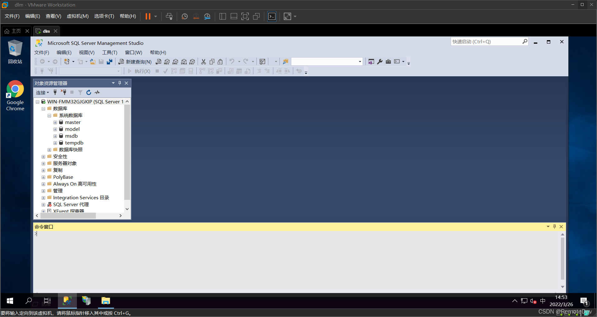Pin the Object Explorer panel
The height and width of the screenshot is (317, 597).
pos(120,83)
